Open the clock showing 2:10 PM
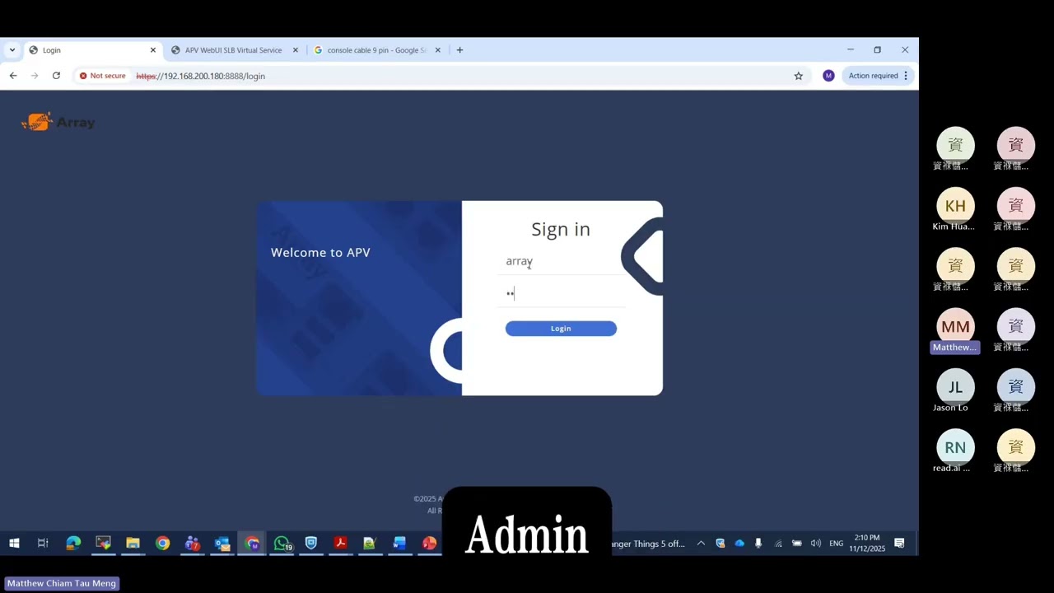The height and width of the screenshot is (593, 1054). [867, 543]
